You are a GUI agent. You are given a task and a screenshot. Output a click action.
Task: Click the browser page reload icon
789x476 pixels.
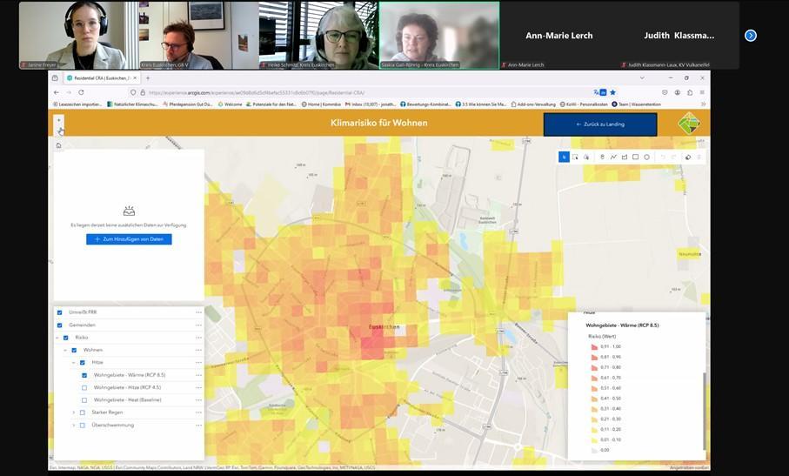click(81, 92)
